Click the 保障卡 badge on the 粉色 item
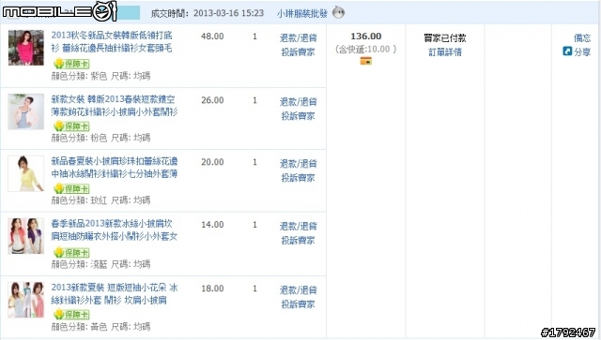This screenshot has height=340, width=601. click(x=71, y=126)
